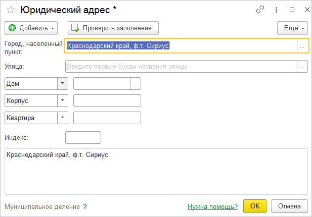Follow the Нужна помощь? link

212,206
